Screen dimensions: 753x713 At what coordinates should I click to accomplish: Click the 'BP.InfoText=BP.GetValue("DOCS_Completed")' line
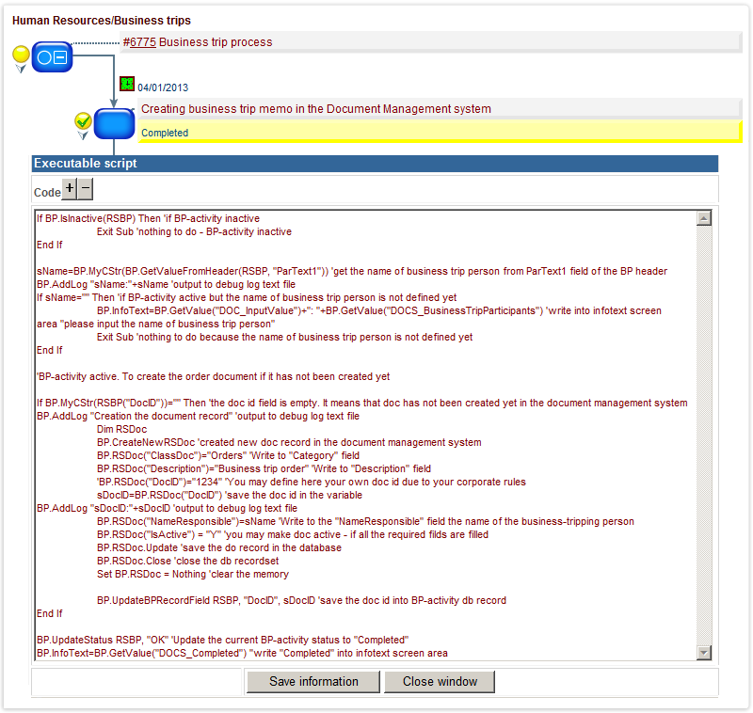pyautogui.click(x=243, y=653)
